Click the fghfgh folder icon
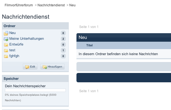Viewport: 171px width, 110px height. pyautogui.click(x=6, y=56)
